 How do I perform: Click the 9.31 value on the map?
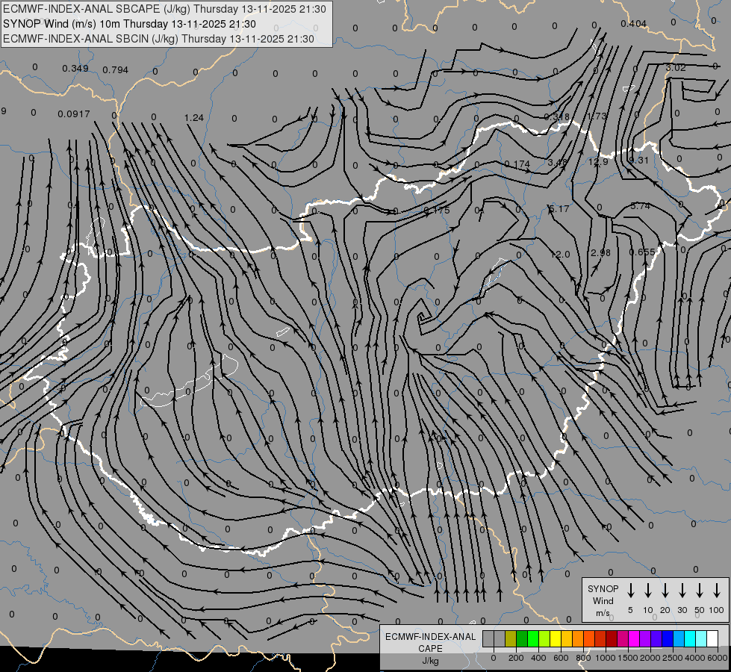click(638, 160)
